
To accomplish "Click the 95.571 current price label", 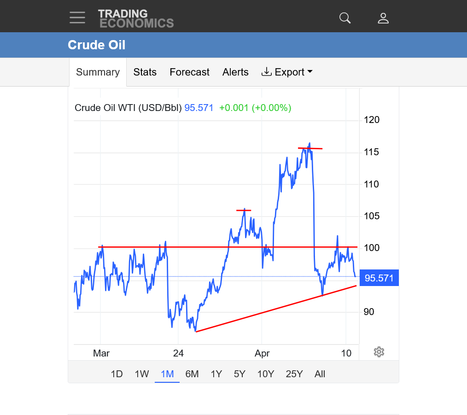I will pos(379,278).
